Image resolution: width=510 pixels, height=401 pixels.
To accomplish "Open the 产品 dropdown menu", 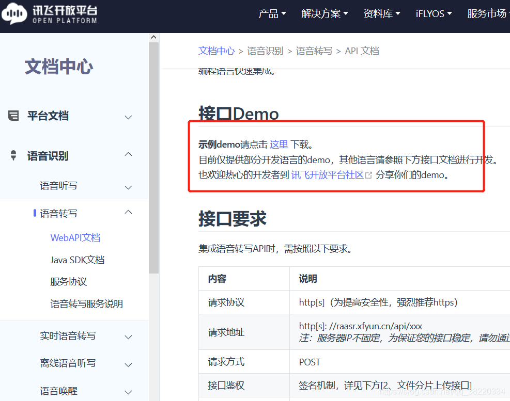I will [272, 13].
